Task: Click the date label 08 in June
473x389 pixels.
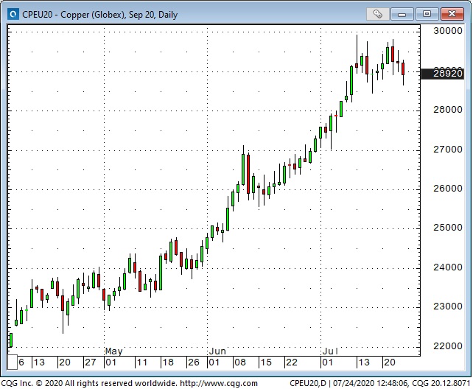Action: (x=240, y=362)
